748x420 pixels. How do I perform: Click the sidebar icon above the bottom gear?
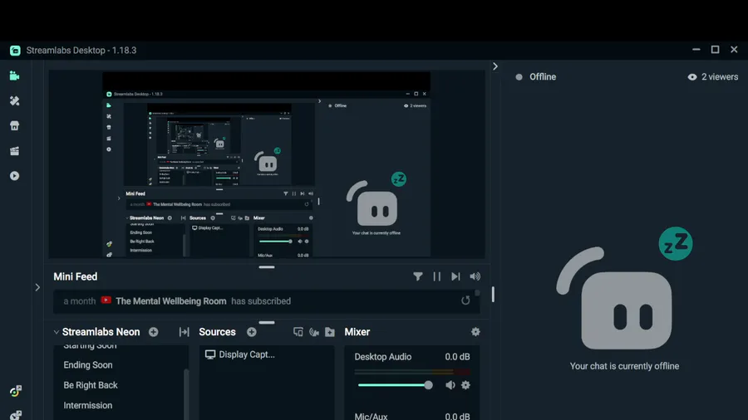point(15,391)
